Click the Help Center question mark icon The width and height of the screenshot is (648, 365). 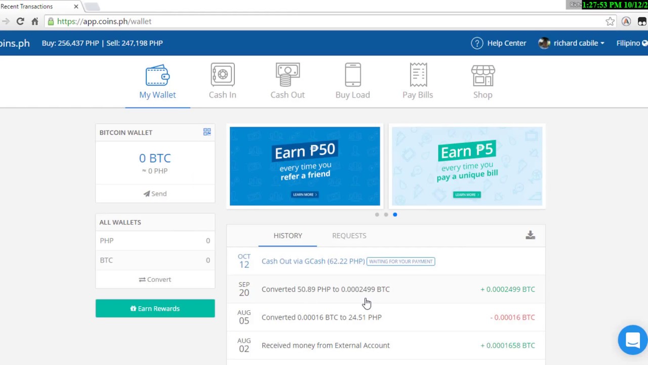click(477, 43)
